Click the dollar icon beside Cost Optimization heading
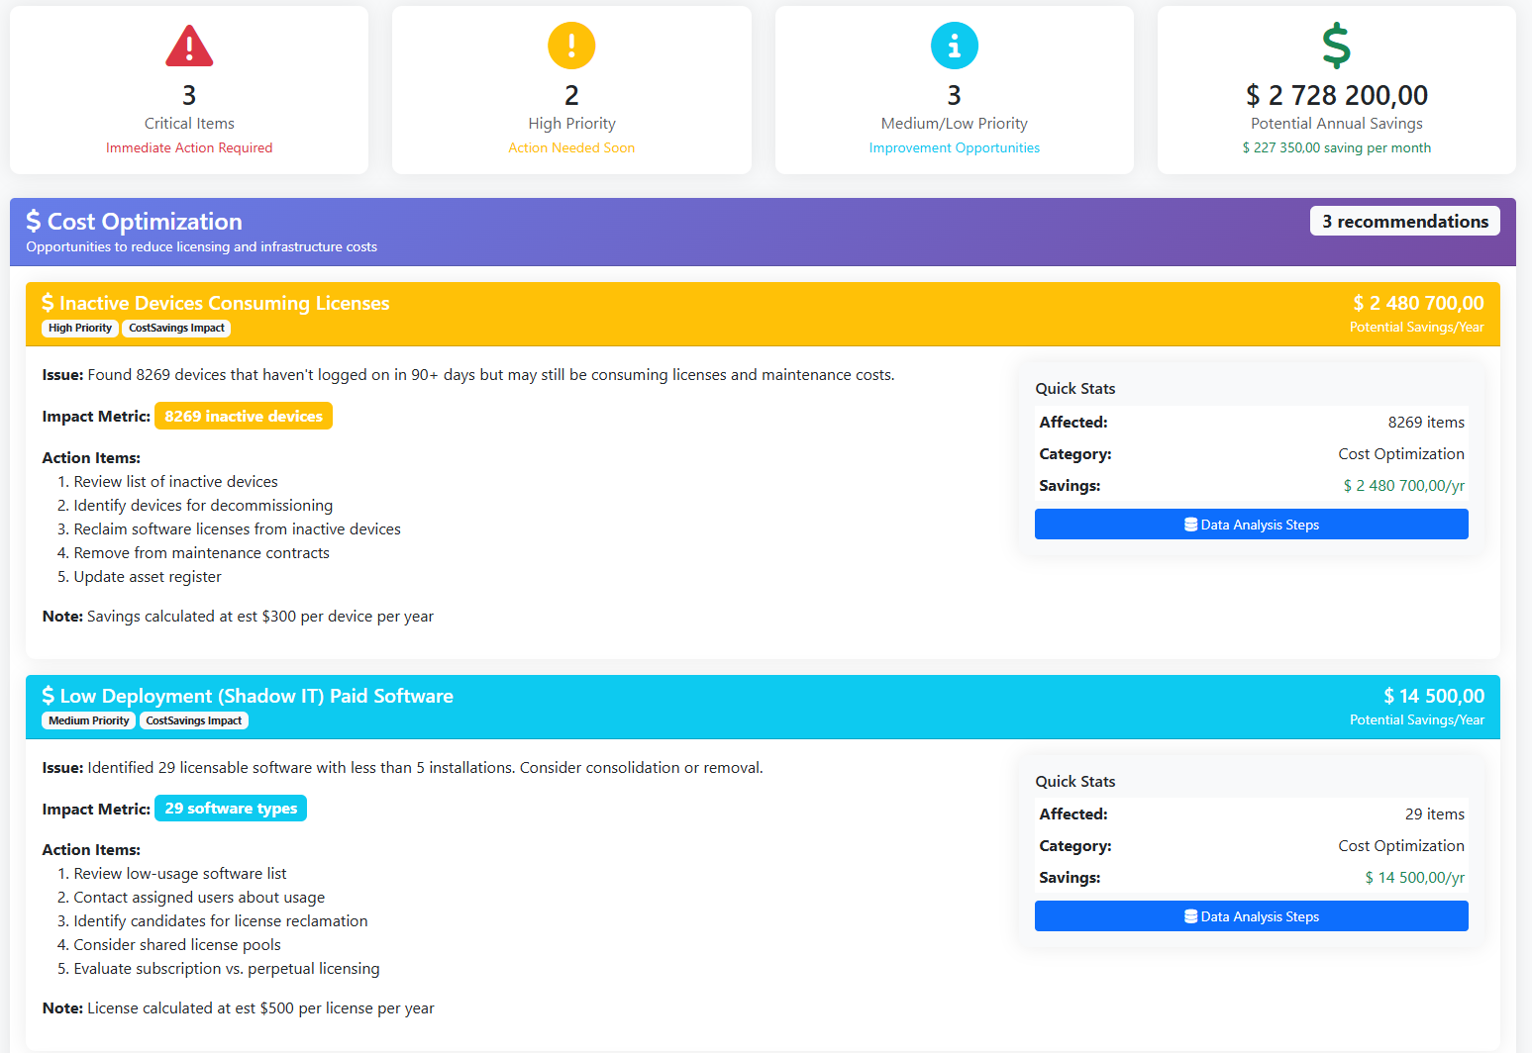1532x1053 pixels. coord(34,221)
